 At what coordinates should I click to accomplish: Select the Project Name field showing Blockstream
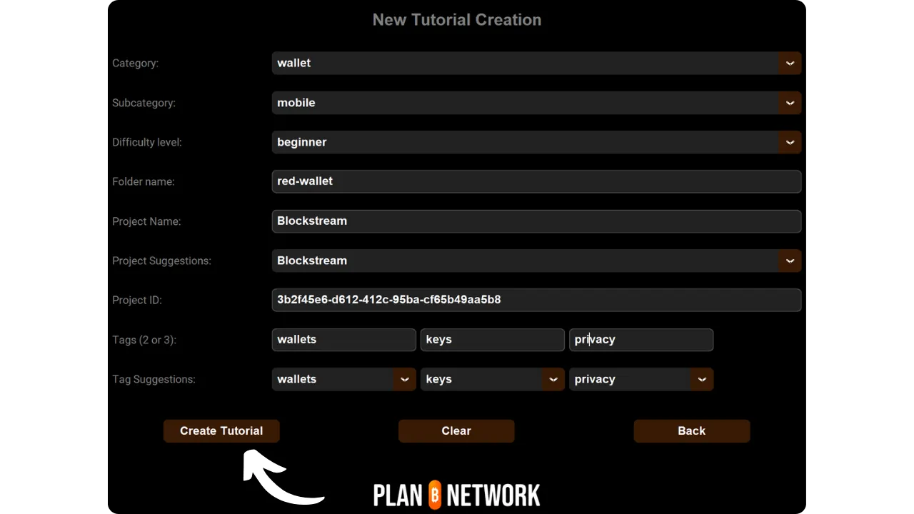coord(536,221)
